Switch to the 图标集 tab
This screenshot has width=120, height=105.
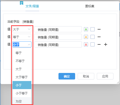[90, 6]
